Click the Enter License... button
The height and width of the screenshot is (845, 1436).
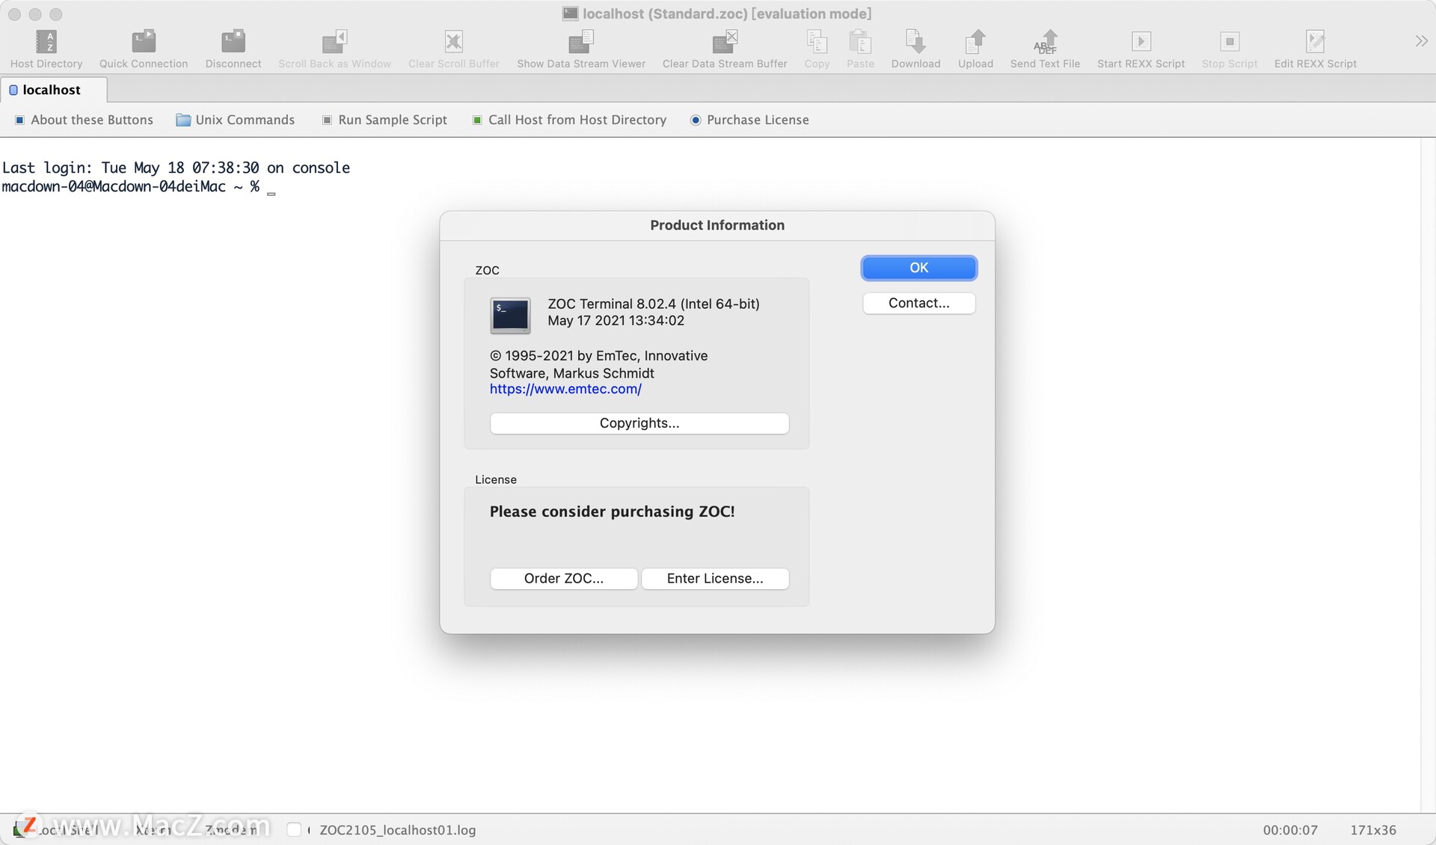tap(715, 579)
